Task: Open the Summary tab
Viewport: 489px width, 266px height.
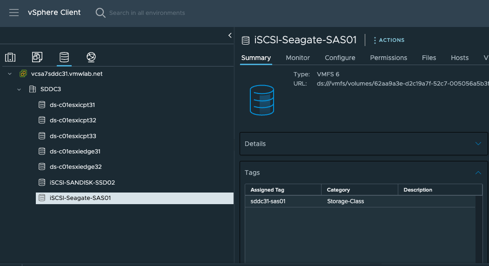Action: click(x=256, y=58)
